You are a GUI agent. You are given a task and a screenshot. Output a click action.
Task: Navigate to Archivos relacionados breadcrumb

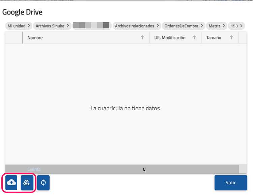[137, 26]
